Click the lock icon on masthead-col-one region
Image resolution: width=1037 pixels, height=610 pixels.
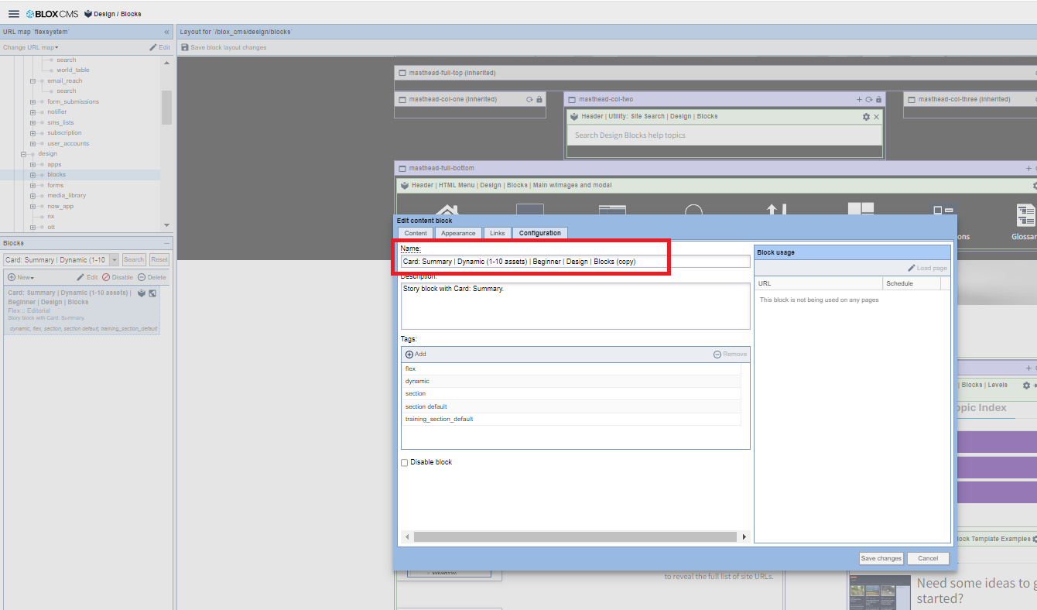[539, 100]
